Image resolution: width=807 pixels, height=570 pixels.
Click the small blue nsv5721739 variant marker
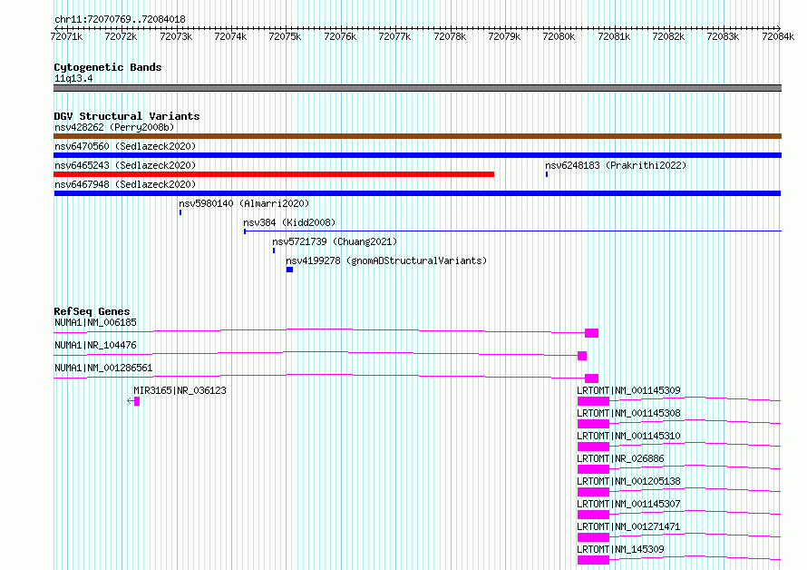click(x=274, y=251)
